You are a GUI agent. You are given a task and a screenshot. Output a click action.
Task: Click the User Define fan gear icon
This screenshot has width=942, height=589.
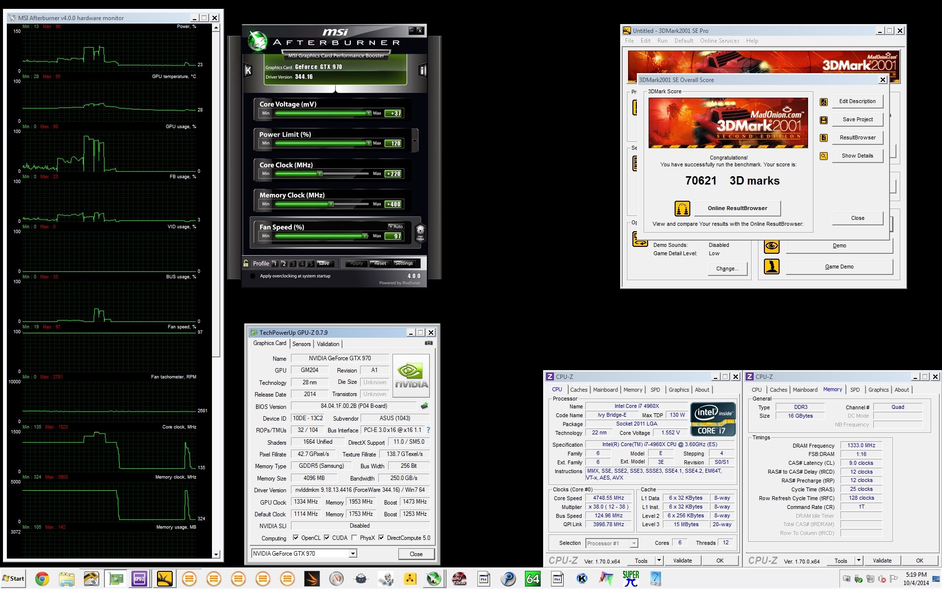coord(420,232)
